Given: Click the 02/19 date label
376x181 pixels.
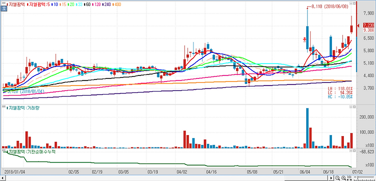Looking at the screenshot, I should tap(97, 171).
